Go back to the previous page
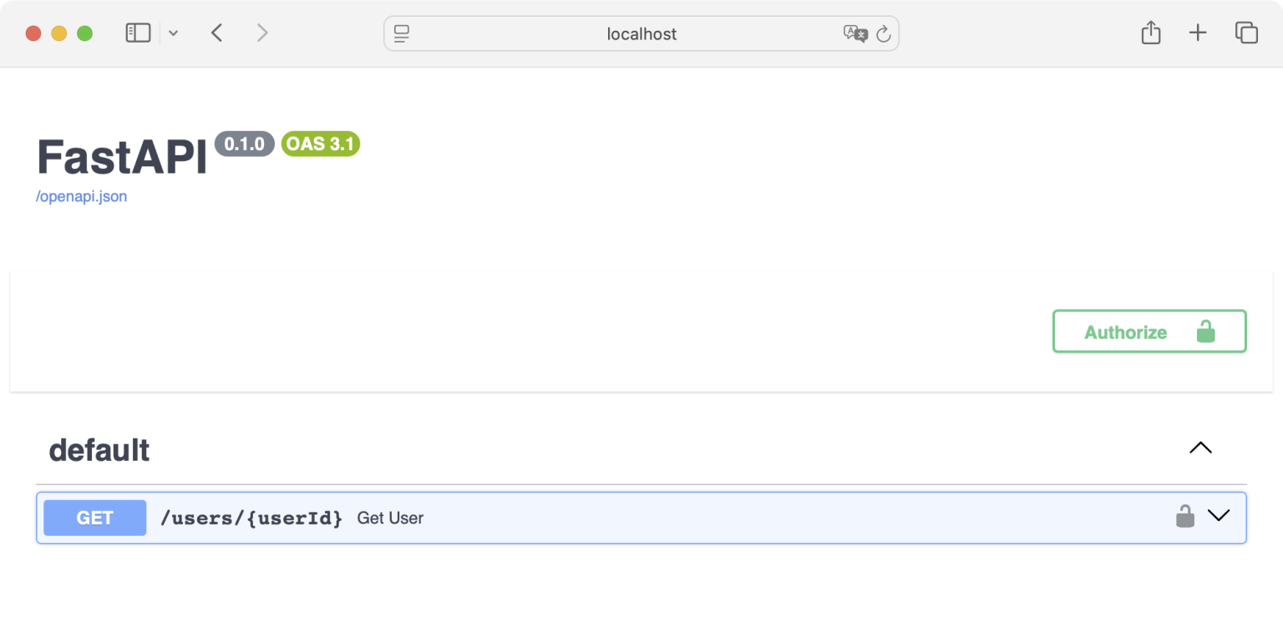The width and height of the screenshot is (1283, 643). pos(217,33)
